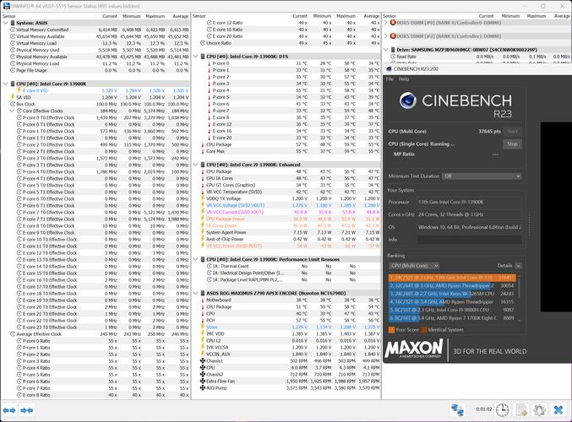Viewport: 572px width, 422px height.
Task: Toggle the ranking Details arrow button
Action: [519, 266]
